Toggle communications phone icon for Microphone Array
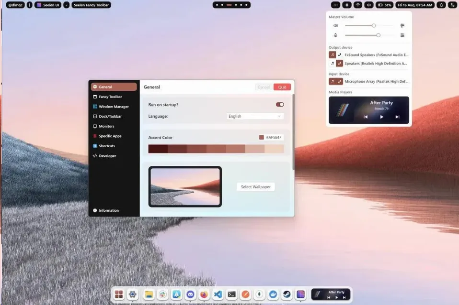 [x=339, y=81]
